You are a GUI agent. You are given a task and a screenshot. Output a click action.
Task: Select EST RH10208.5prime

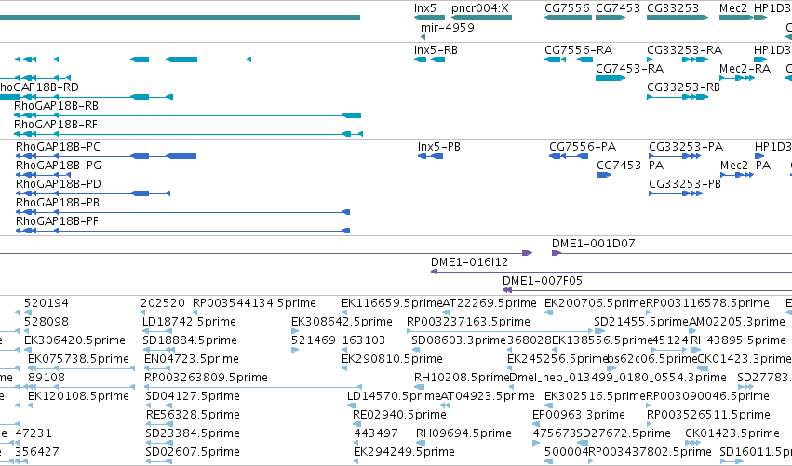pos(462,379)
